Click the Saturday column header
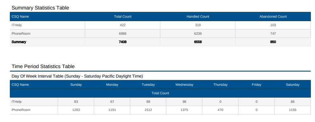Image resolution: width=315 pixels, height=122 pixels. (293, 84)
